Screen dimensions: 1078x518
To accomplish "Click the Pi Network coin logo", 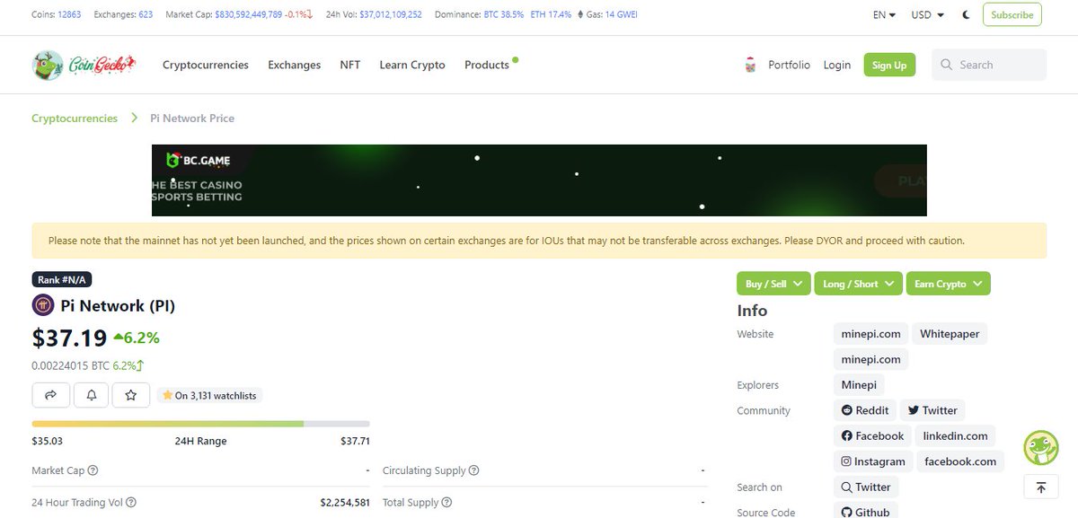I will (x=43, y=306).
